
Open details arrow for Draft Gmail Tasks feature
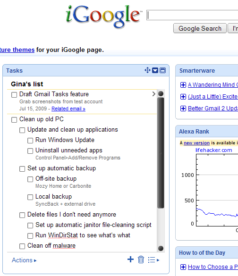153,94
